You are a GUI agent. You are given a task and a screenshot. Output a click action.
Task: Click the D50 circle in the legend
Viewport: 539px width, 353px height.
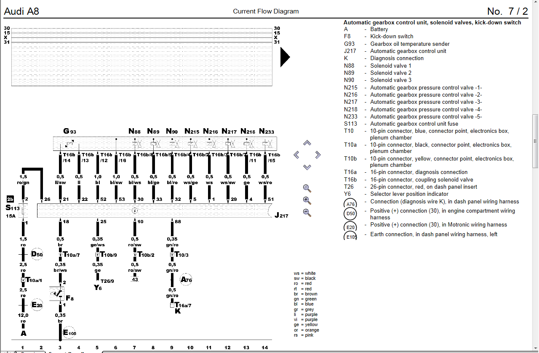click(x=350, y=214)
